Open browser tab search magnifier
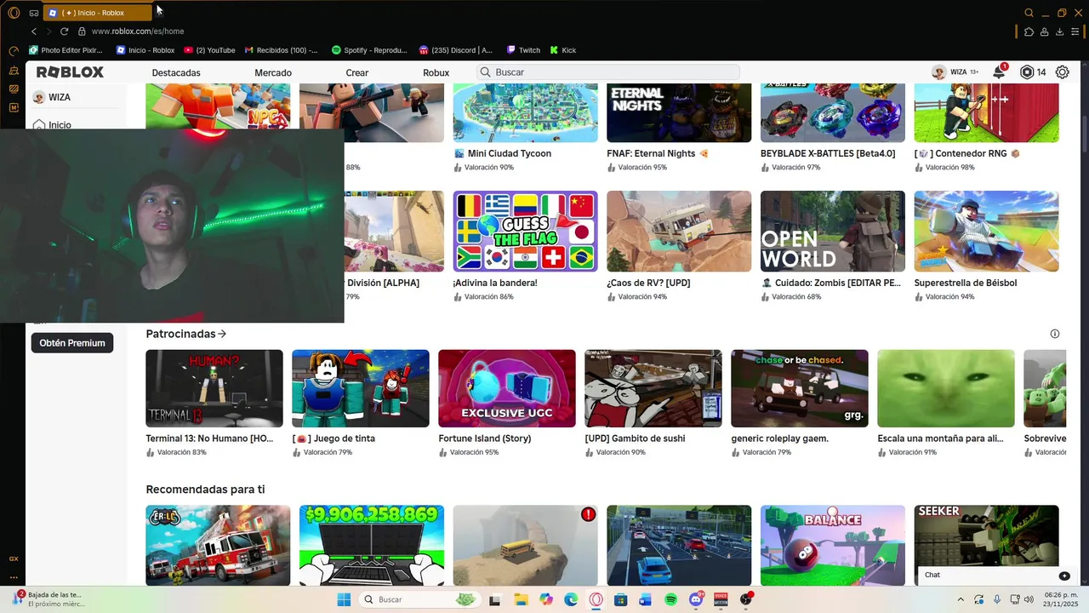The image size is (1089, 613). point(1029,13)
